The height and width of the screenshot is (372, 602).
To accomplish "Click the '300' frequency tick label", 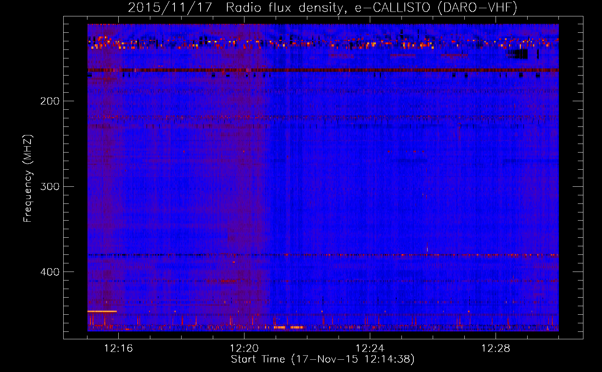I will [50, 186].
